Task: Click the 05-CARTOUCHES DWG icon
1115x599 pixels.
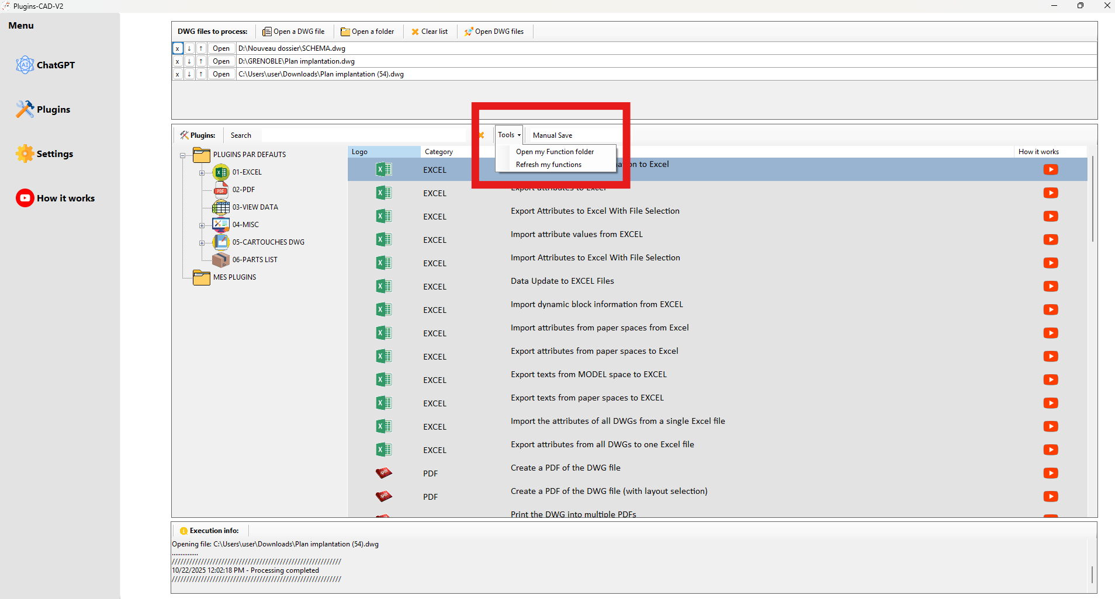Action: point(220,242)
